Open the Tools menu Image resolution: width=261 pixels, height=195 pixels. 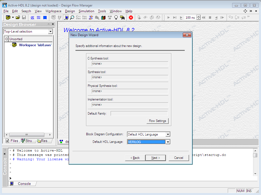pyautogui.click(x=102, y=11)
